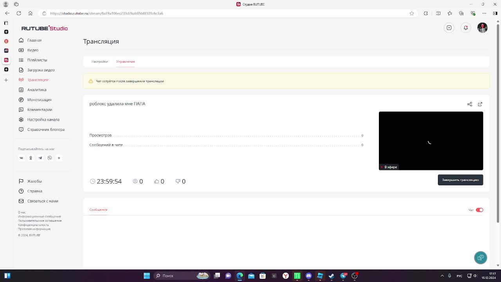This screenshot has width=501, height=282.
Task: Open the Аналитика sidebar section
Action: tap(36, 90)
